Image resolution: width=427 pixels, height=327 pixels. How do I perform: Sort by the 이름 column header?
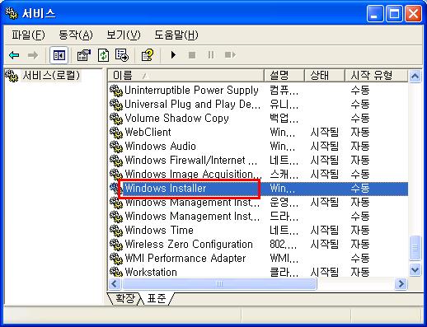point(185,76)
